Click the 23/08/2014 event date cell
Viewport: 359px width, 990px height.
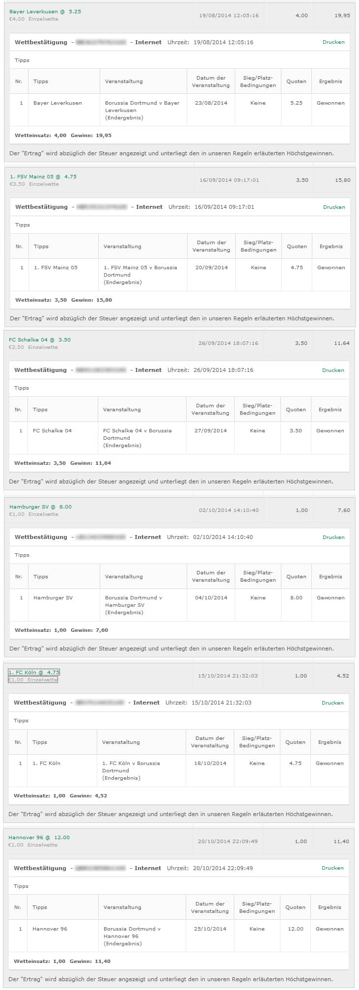click(x=211, y=103)
